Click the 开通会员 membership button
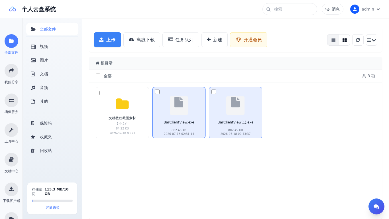The width and height of the screenshot is (389, 219). (249, 40)
